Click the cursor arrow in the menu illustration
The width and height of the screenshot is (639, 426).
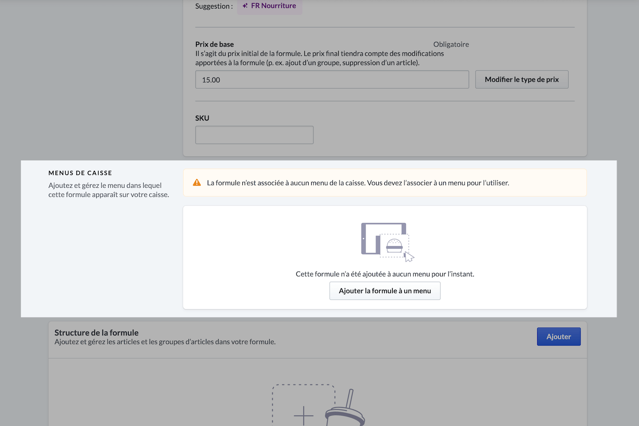tap(409, 257)
